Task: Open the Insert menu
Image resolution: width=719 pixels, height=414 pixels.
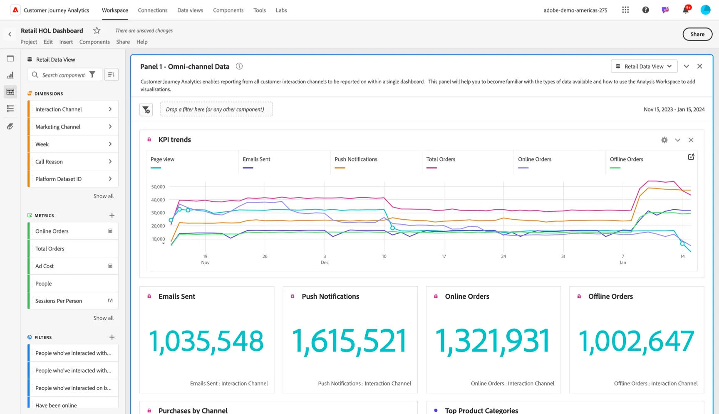Action: [66, 42]
